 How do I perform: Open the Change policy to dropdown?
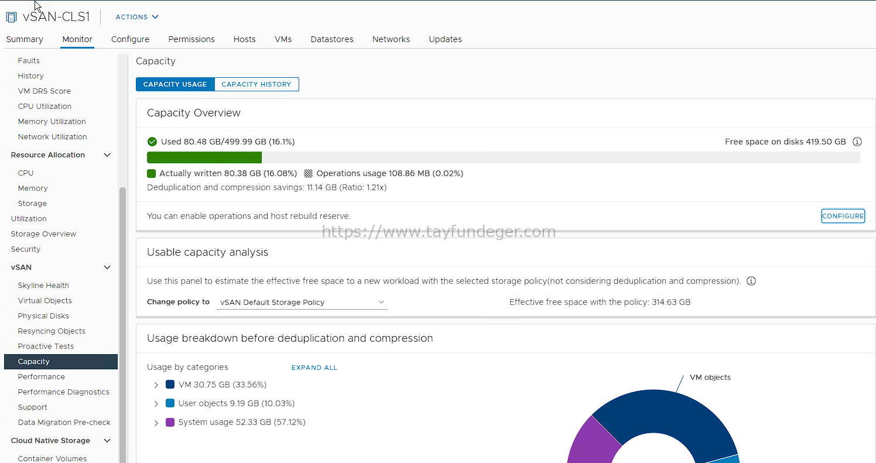pyautogui.click(x=302, y=302)
